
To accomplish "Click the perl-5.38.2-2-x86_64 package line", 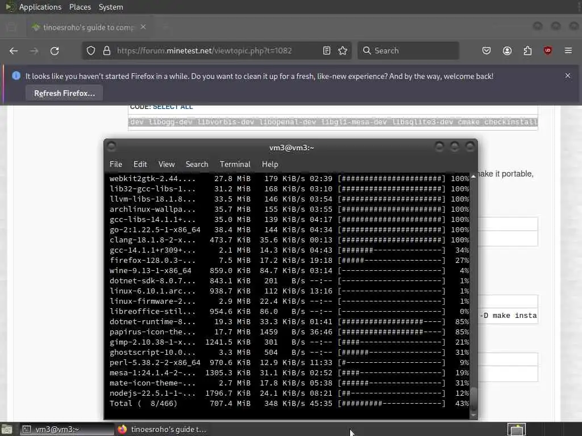I will (289, 363).
